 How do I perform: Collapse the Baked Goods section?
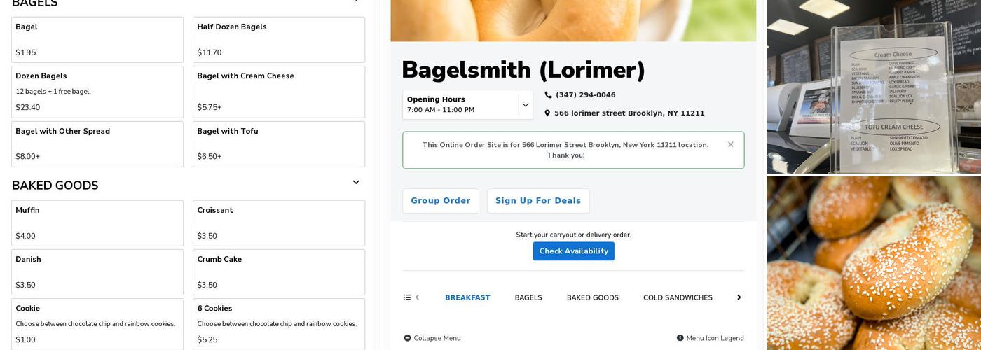(x=356, y=183)
